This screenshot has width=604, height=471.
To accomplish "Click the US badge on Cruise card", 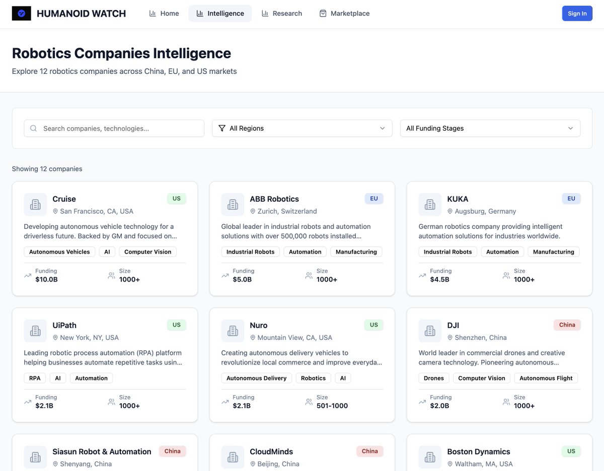I will [177, 199].
